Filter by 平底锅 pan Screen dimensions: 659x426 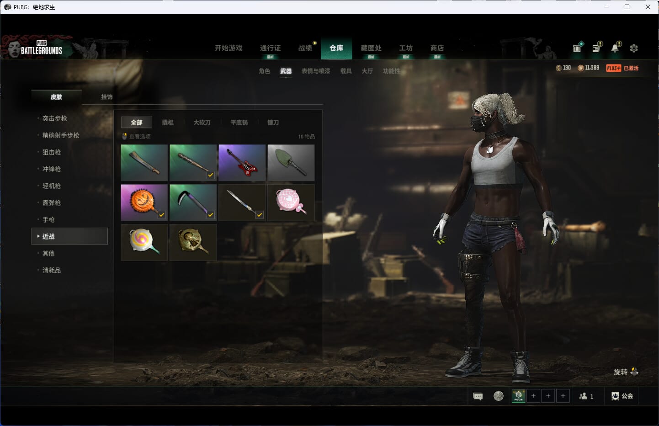click(x=239, y=122)
